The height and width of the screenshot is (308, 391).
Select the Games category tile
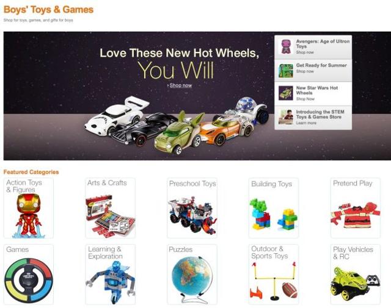(x=29, y=274)
